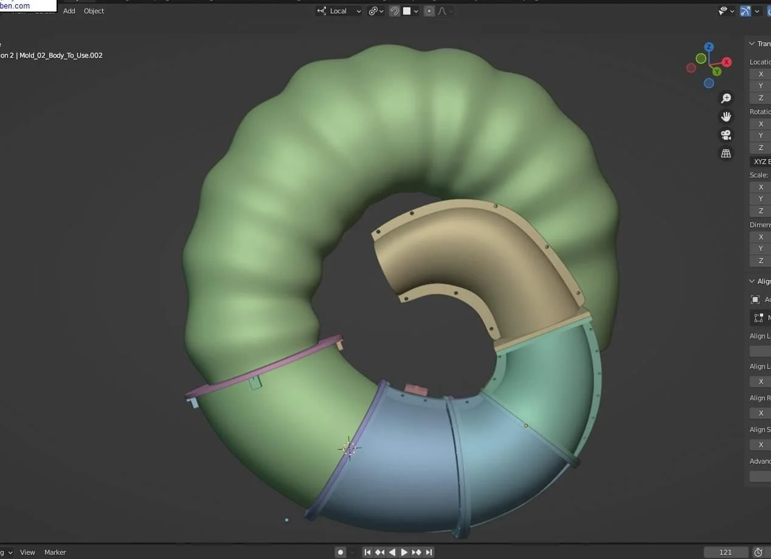Click the pan hand viewport icon
Image resolution: width=771 pixels, height=559 pixels.
(726, 117)
